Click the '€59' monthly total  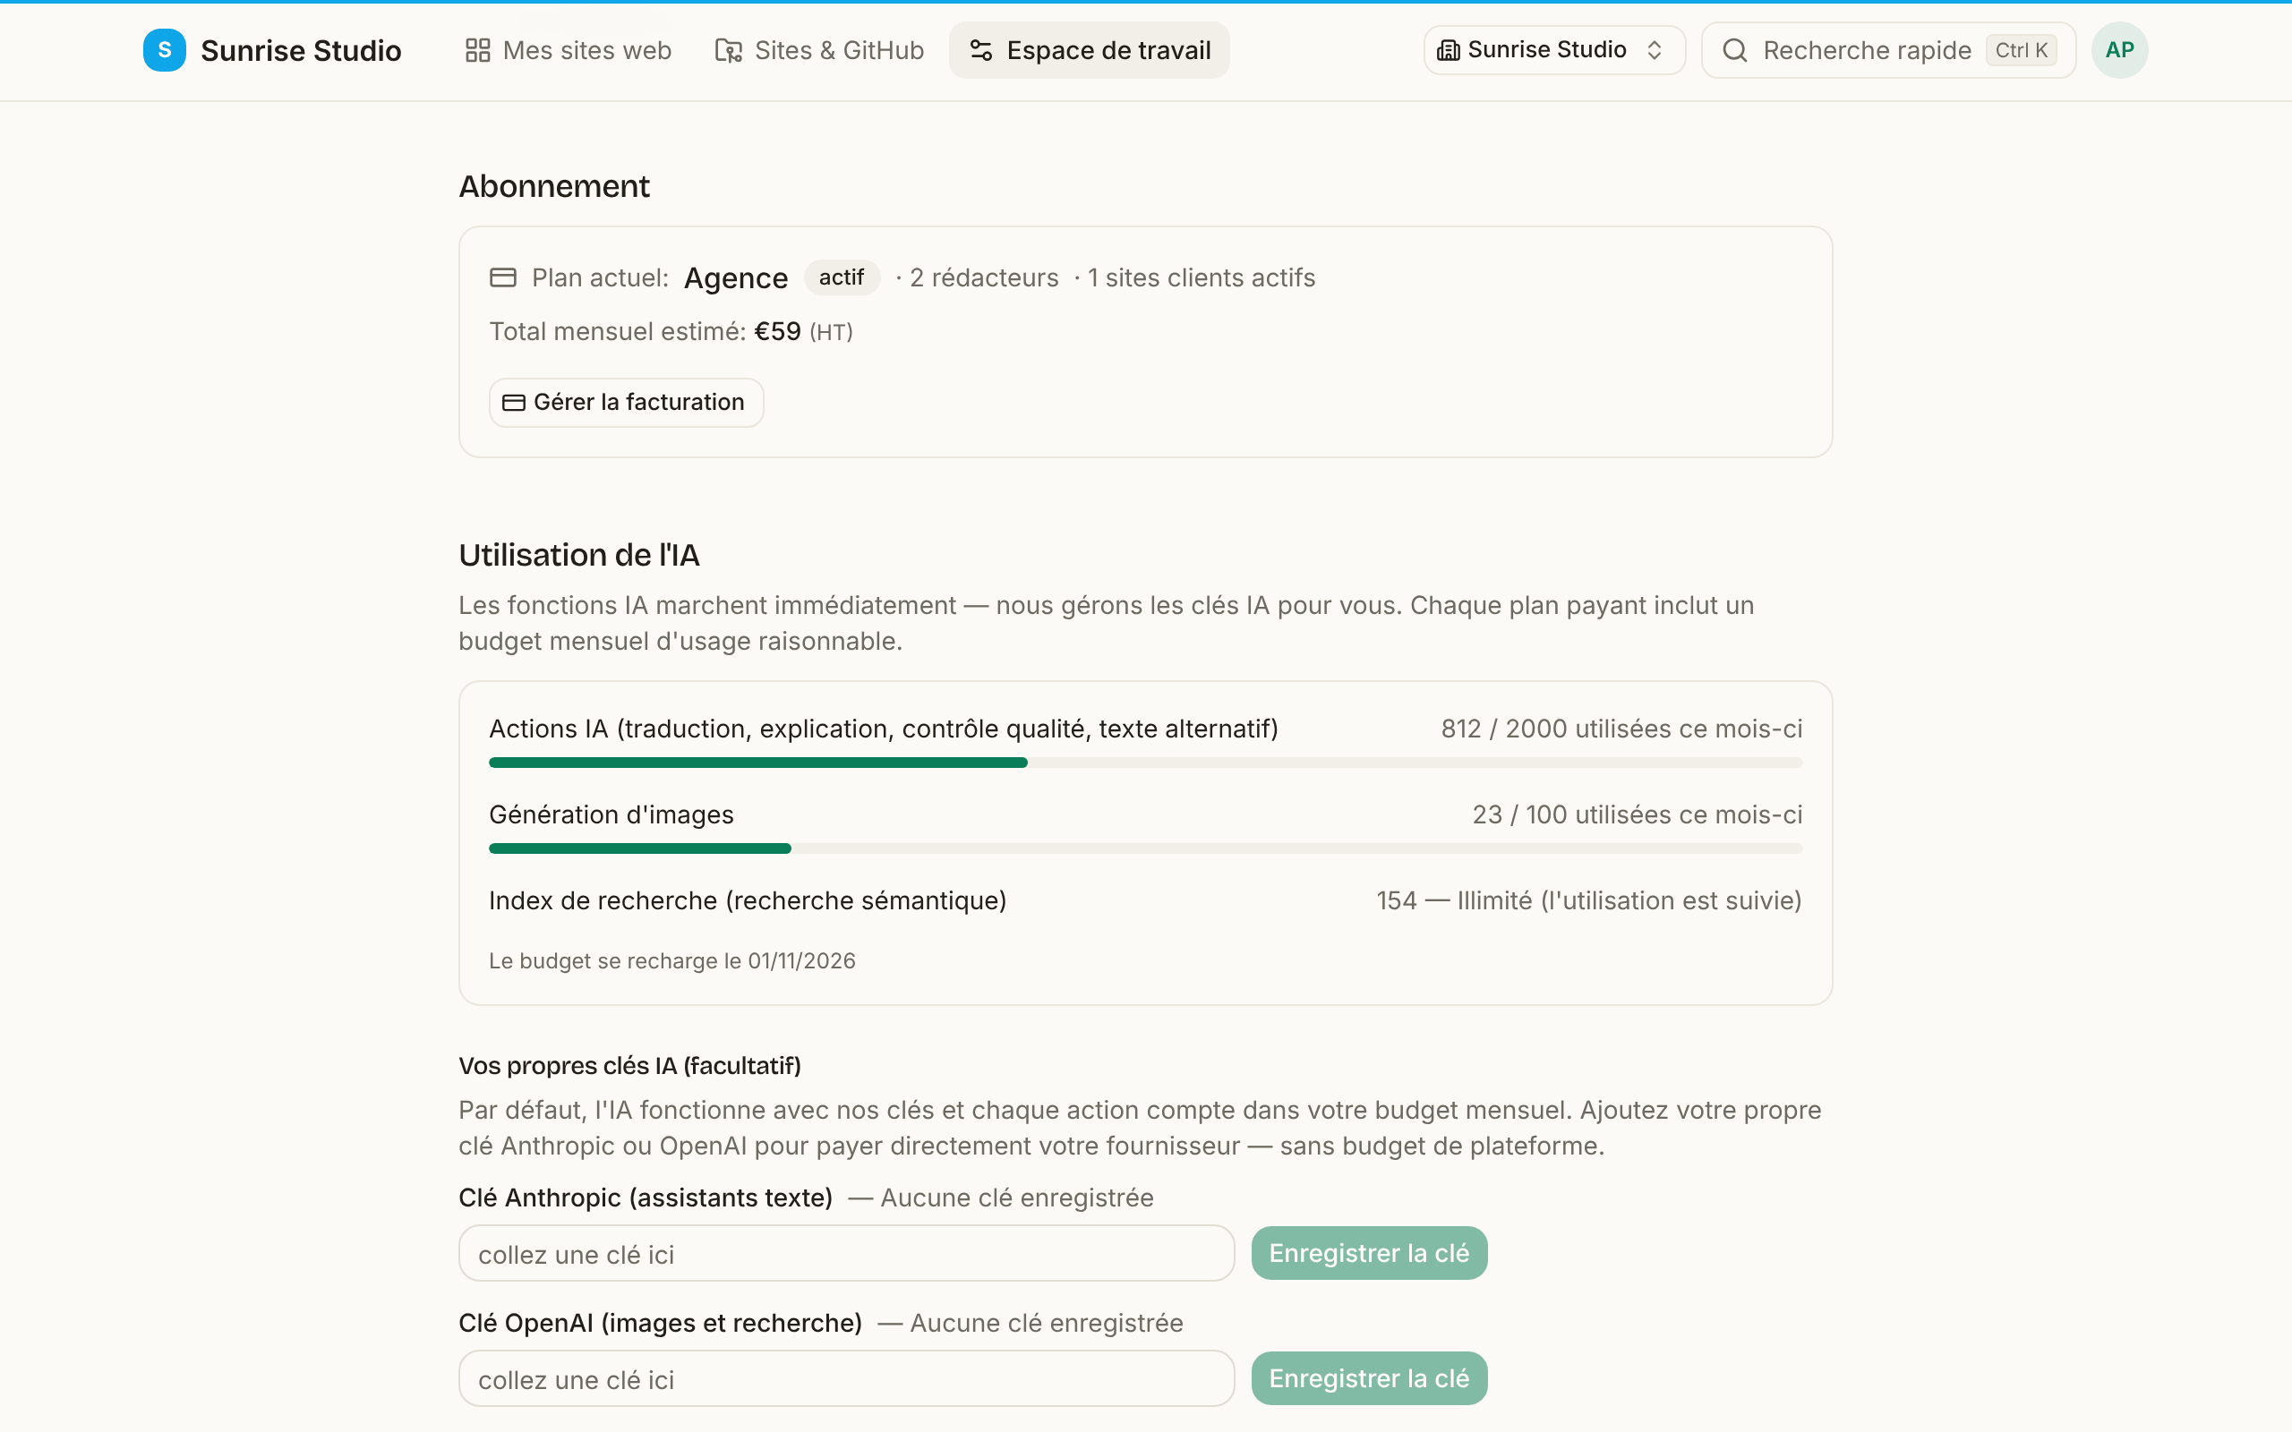coord(777,331)
